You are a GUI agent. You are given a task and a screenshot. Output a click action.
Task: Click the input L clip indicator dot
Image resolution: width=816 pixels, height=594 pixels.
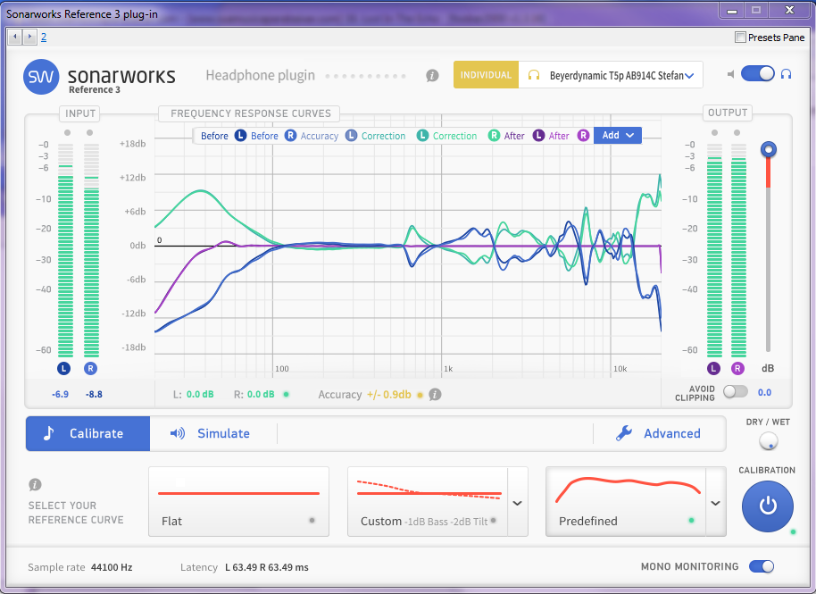tap(67, 133)
